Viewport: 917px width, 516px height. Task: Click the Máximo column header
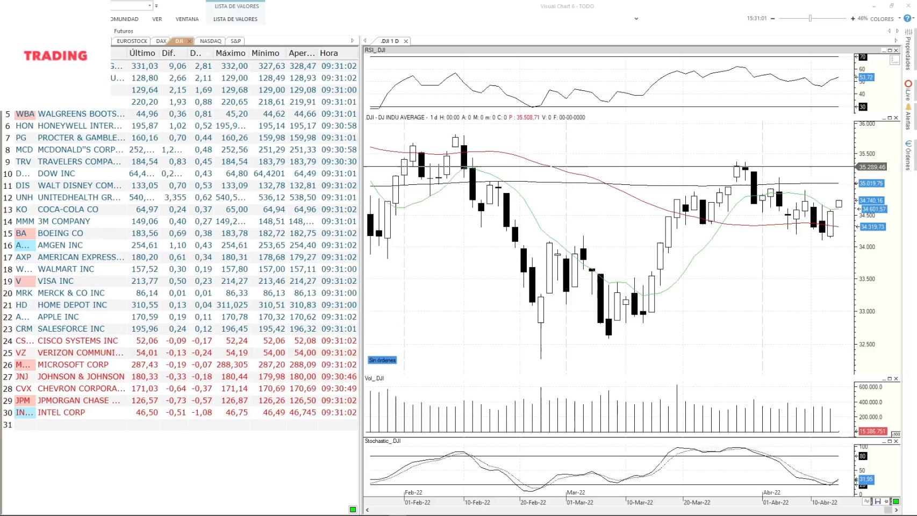coord(230,53)
